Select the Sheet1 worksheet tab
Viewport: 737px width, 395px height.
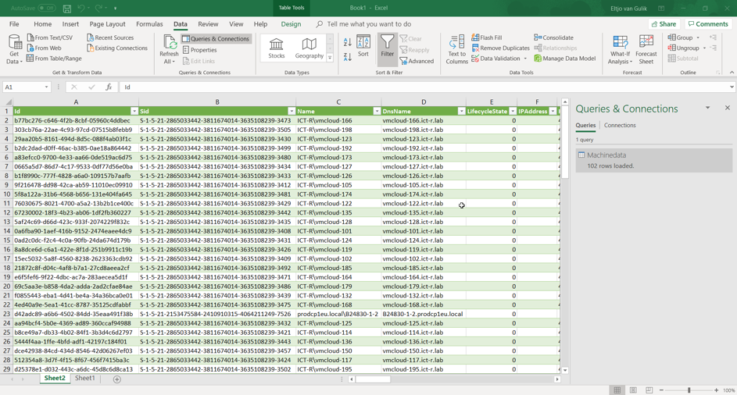tap(84, 378)
